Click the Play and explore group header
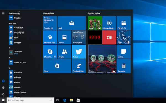 pyautogui.click(x=94, y=13)
